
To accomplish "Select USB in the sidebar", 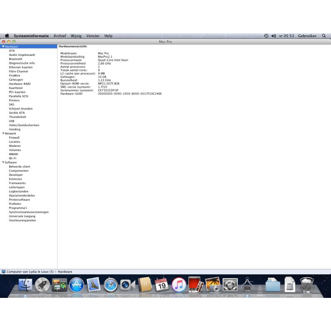I will 12,121.
